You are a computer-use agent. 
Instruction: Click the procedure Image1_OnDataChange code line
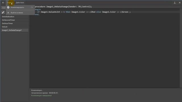63,7
